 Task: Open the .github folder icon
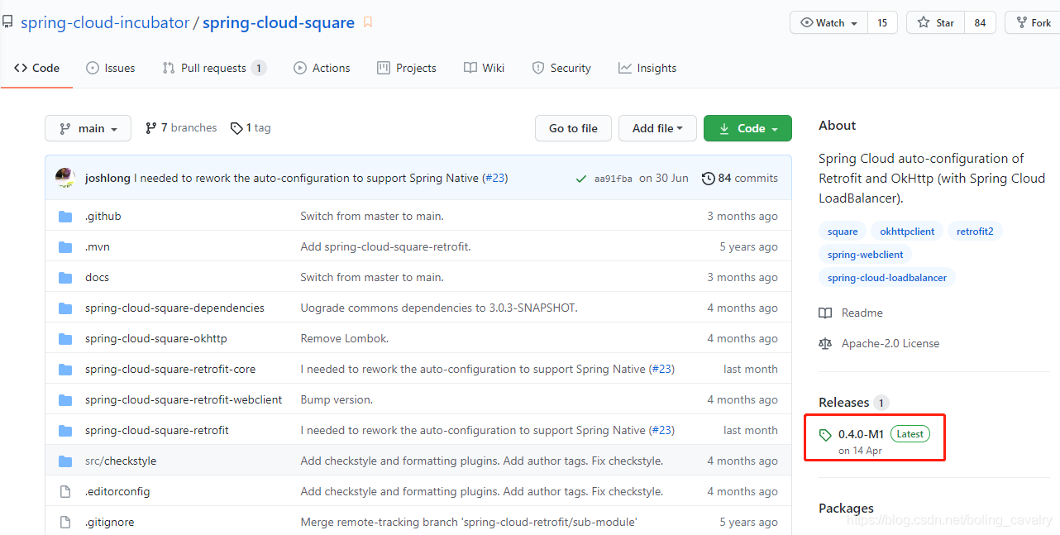point(65,217)
